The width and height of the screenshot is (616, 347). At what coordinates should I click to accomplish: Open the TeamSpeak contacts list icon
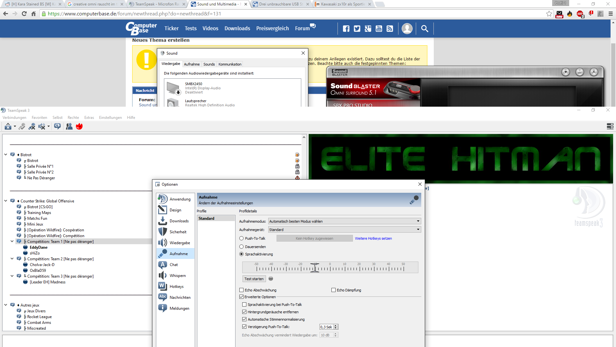point(69,126)
